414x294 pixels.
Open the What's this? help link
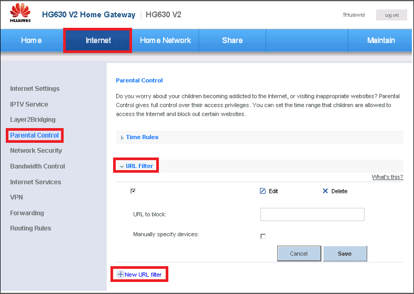(387, 177)
